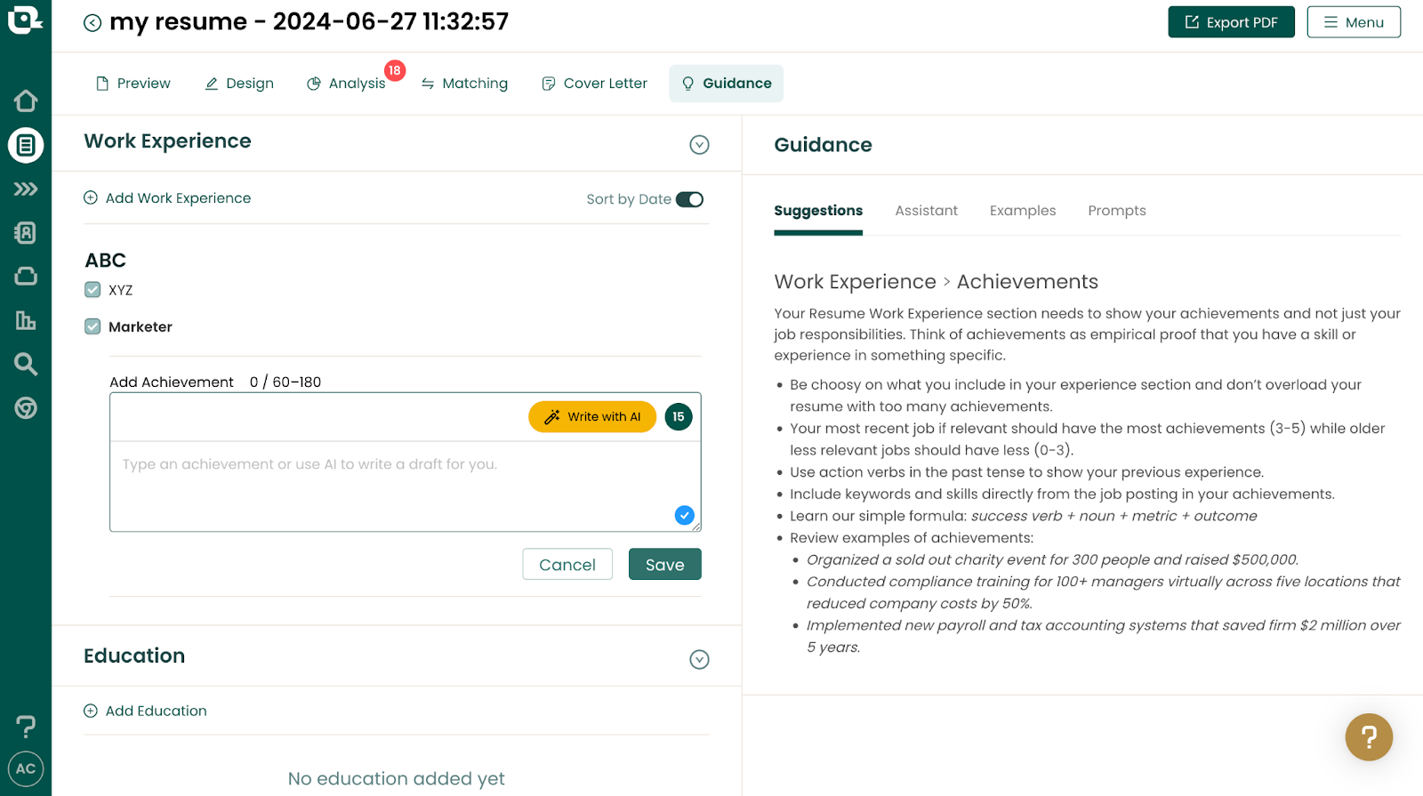Click the 'No education added yet' message

396,779
